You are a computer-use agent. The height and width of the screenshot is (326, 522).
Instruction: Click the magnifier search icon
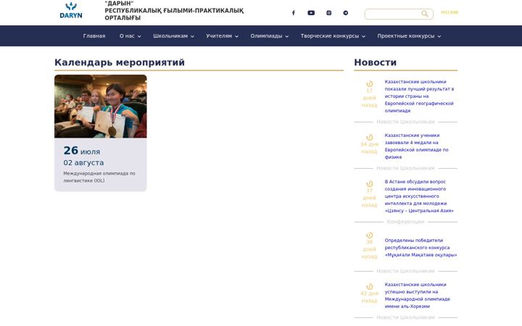(x=424, y=14)
